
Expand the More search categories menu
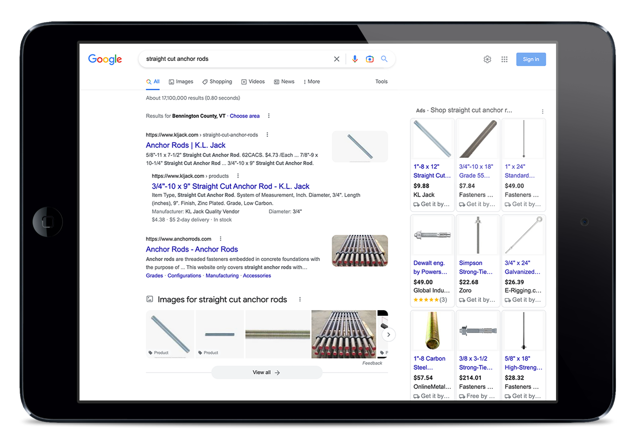click(312, 81)
